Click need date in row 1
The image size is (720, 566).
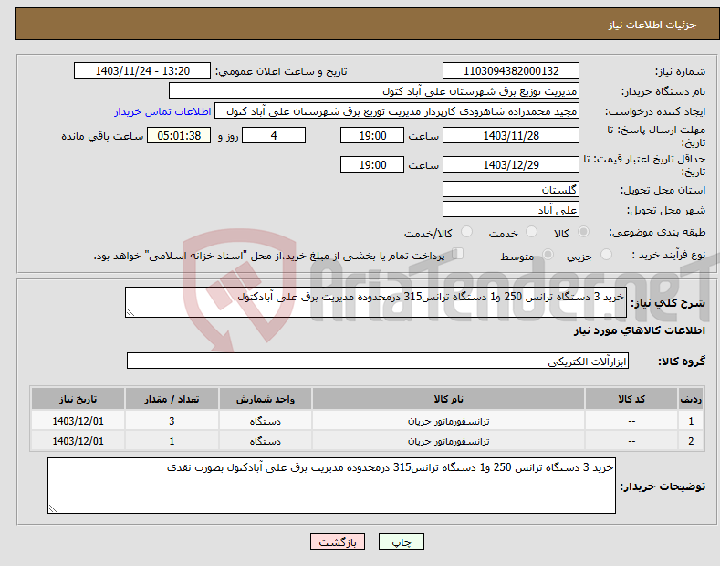pyautogui.click(x=78, y=421)
